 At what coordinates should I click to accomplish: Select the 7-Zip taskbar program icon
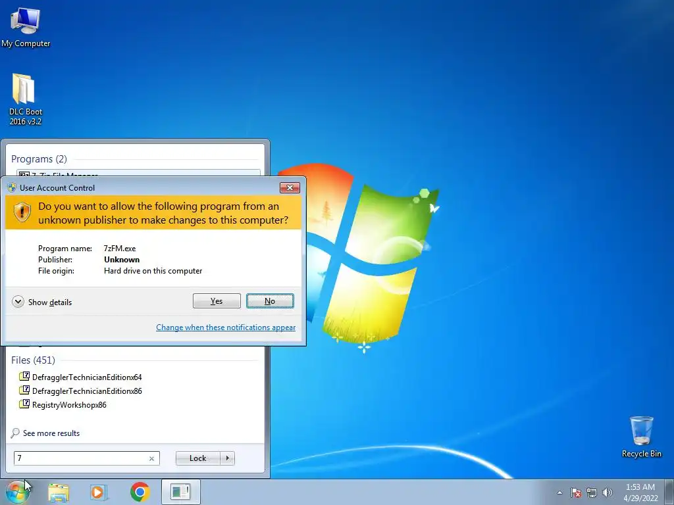tap(180, 492)
